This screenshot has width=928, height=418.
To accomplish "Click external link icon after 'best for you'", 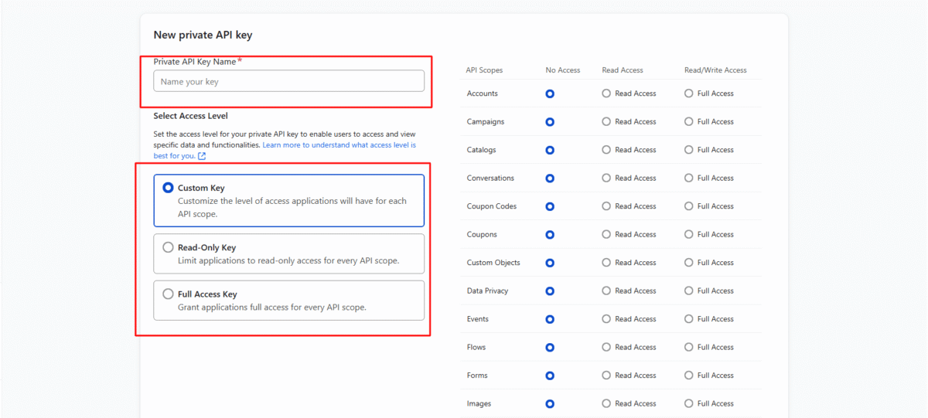I will click(x=202, y=156).
